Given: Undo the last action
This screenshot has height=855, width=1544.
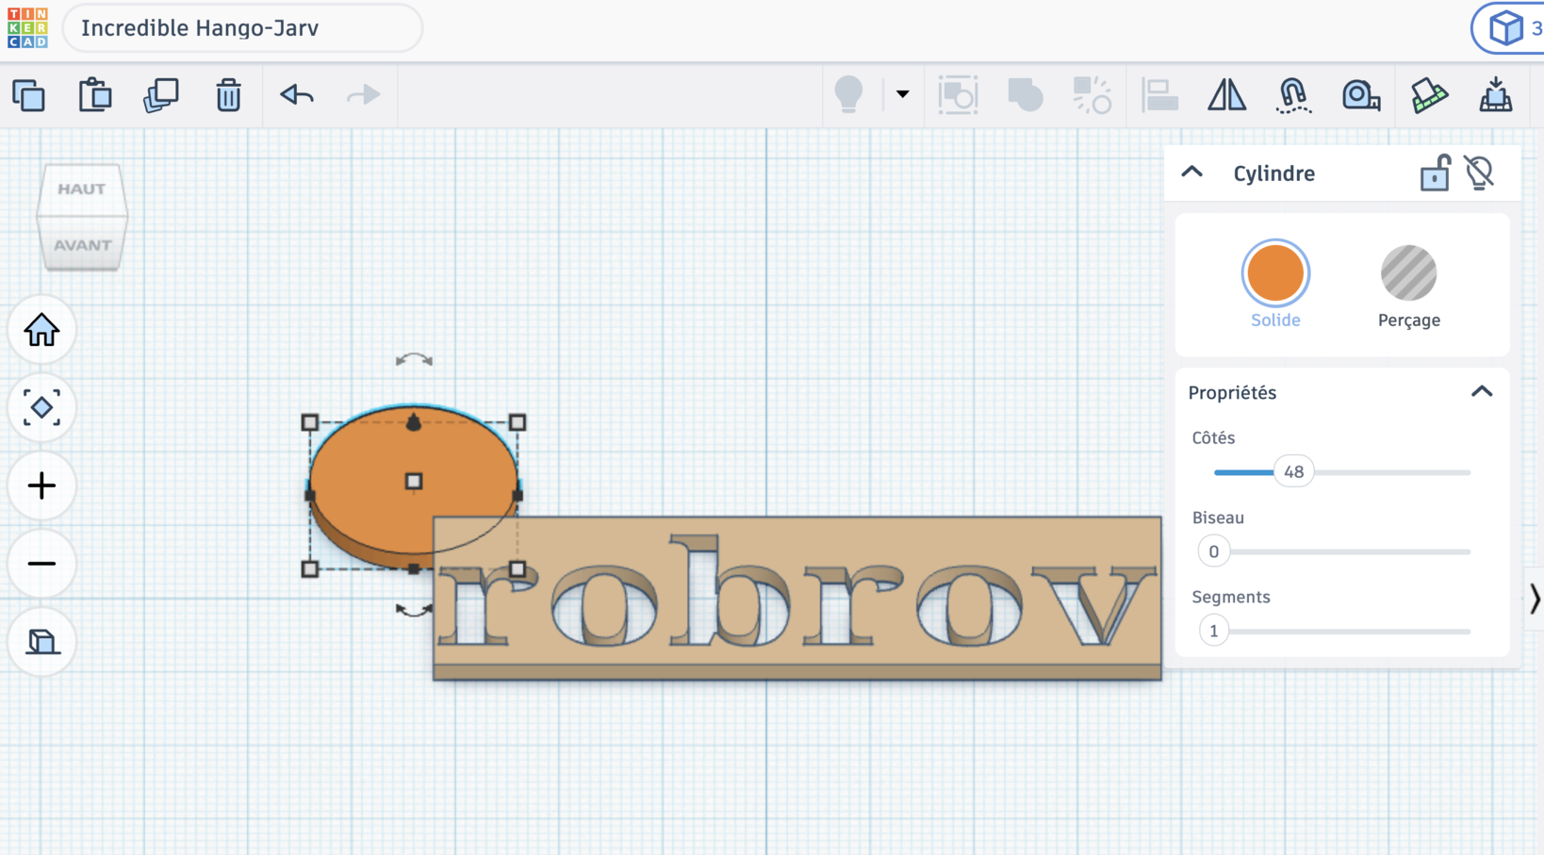Looking at the screenshot, I should point(297,95).
